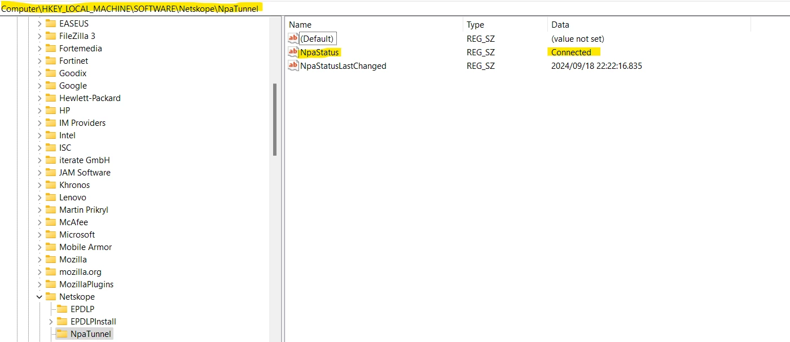Click the NpaStatus string value icon
This screenshot has height=342, width=790.
pyautogui.click(x=293, y=52)
